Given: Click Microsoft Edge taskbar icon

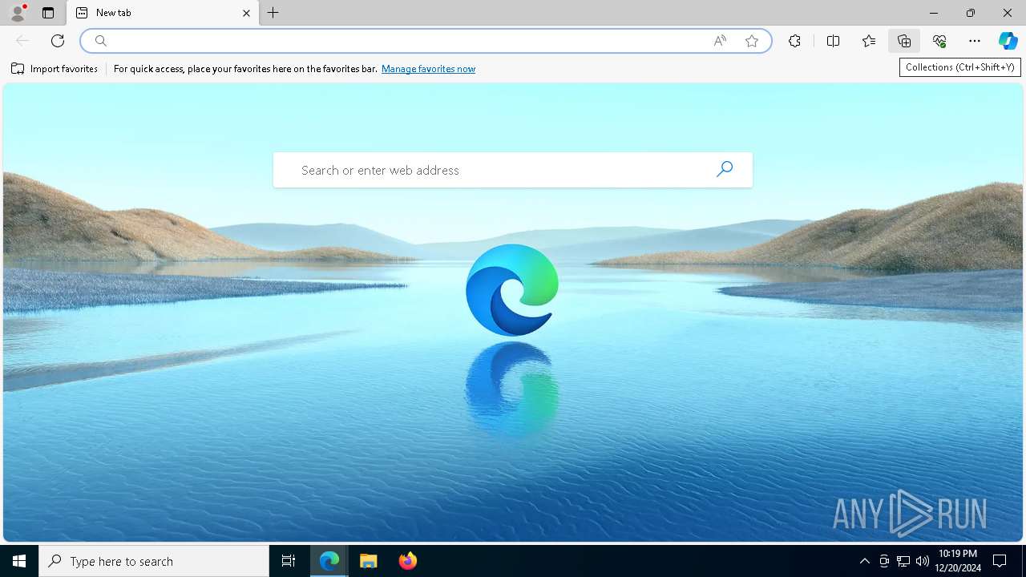Looking at the screenshot, I should pyautogui.click(x=329, y=561).
